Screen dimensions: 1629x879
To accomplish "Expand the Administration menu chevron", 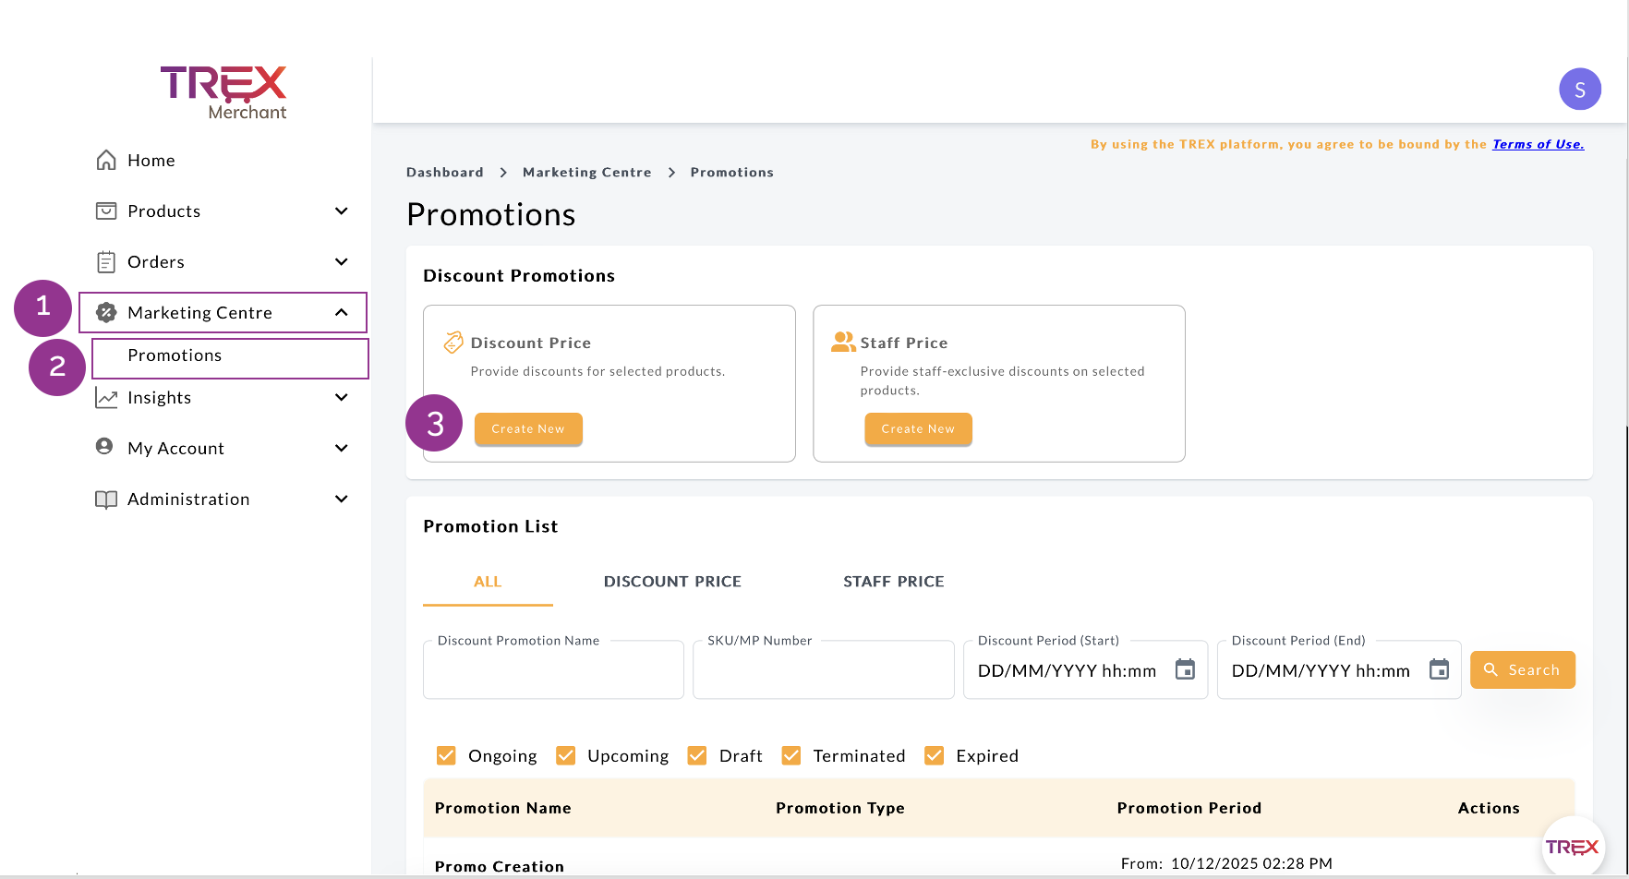I will (342, 500).
